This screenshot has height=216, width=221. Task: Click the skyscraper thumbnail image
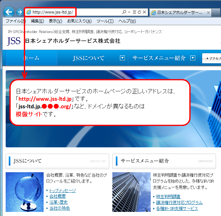(x=132, y=192)
